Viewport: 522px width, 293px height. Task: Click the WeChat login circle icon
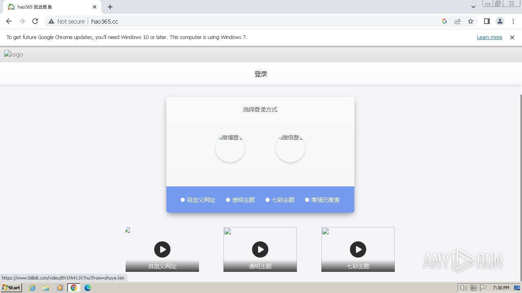[290, 147]
